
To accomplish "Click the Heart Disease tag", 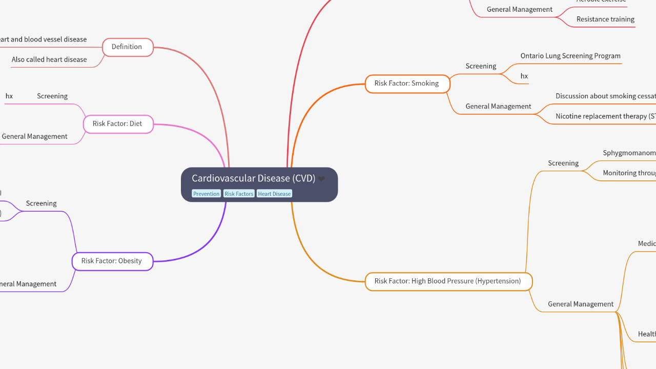I will tap(274, 194).
